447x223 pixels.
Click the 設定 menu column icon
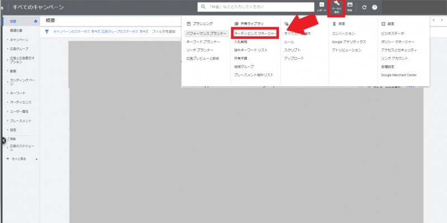click(383, 24)
